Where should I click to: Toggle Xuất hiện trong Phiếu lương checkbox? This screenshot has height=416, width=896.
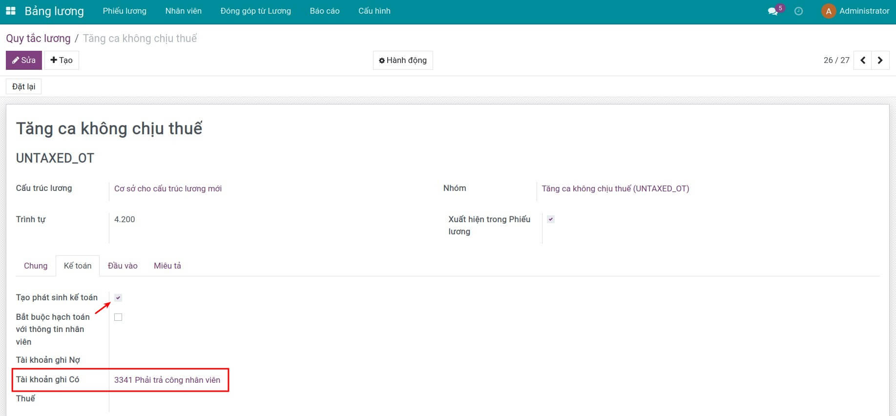click(x=551, y=220)
